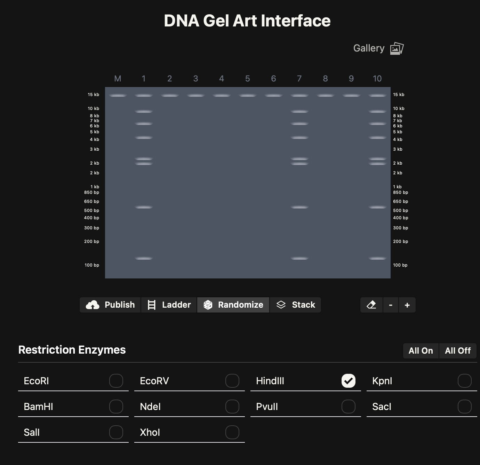Viewport: 480px width, 465px height.
Task: Turn all enzymes on
Action: [421, 350]
